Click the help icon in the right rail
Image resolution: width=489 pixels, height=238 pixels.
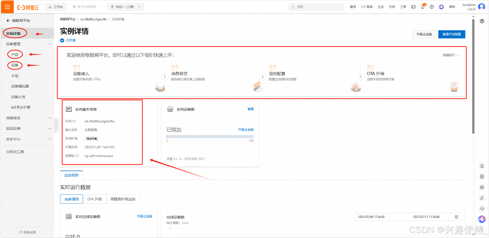[482, 21]
